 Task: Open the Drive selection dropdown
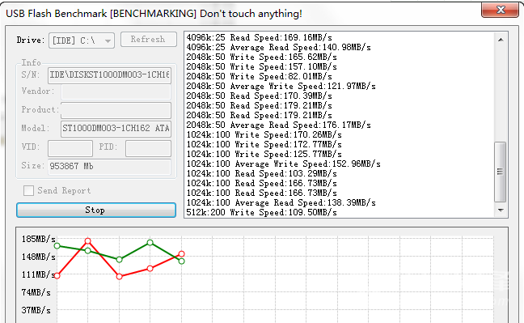click(82, 40)
